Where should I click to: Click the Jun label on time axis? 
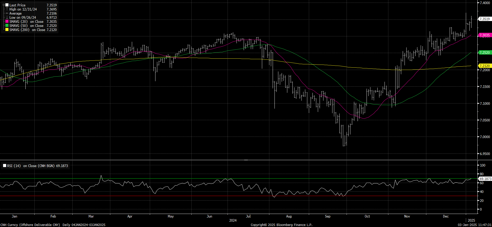(210, 216)
